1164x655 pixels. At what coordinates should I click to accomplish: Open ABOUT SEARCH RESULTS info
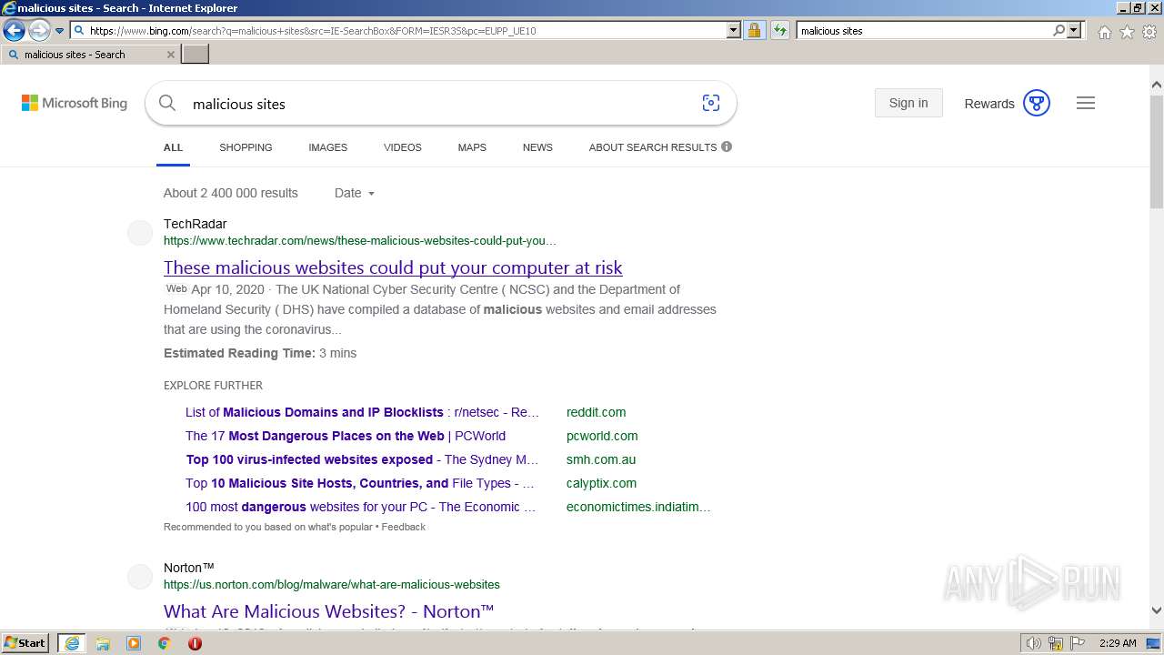[x=660, y=147]
